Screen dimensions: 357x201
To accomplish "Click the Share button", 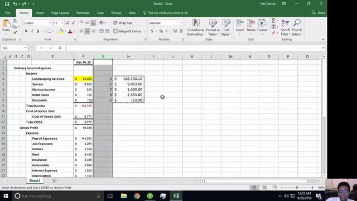I will click(x=319, y=13).
